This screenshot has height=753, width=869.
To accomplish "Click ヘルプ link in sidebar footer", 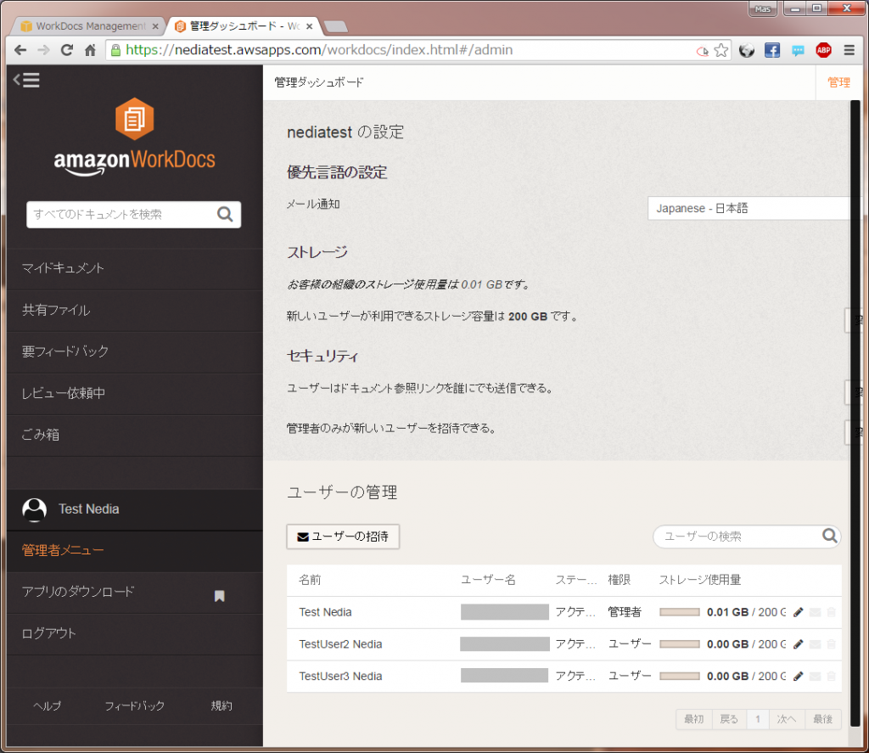I will [x=48, y=705].
